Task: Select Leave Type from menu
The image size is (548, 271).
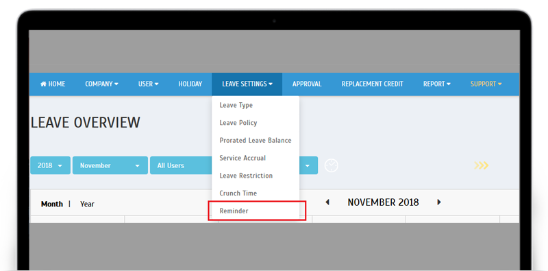Action: click(256, 105)
